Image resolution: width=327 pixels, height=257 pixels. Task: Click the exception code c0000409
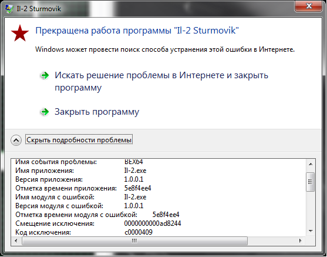coord(139,232)
